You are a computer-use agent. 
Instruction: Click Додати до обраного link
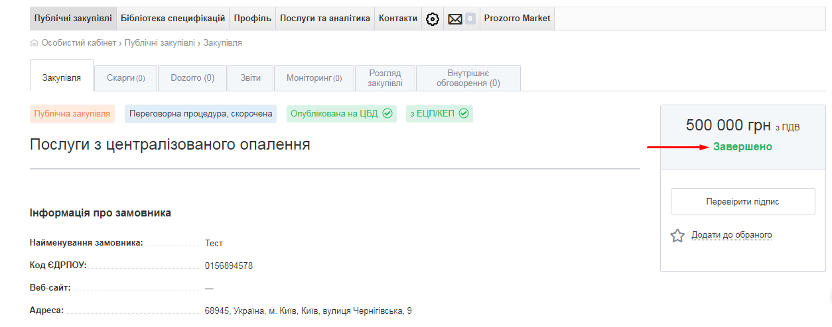pyautogui.click(x=731, y=235)
